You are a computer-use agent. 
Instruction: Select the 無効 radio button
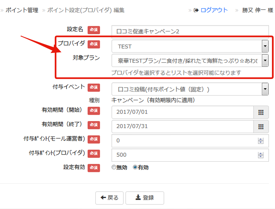(114, 167)
